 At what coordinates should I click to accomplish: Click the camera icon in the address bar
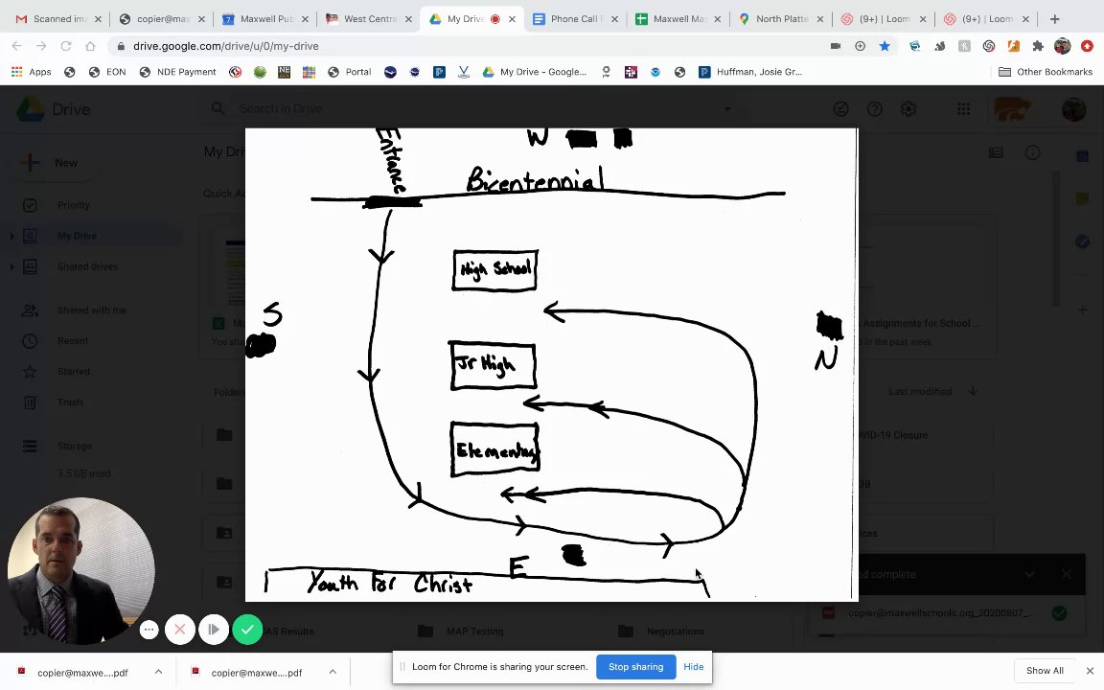835,46
